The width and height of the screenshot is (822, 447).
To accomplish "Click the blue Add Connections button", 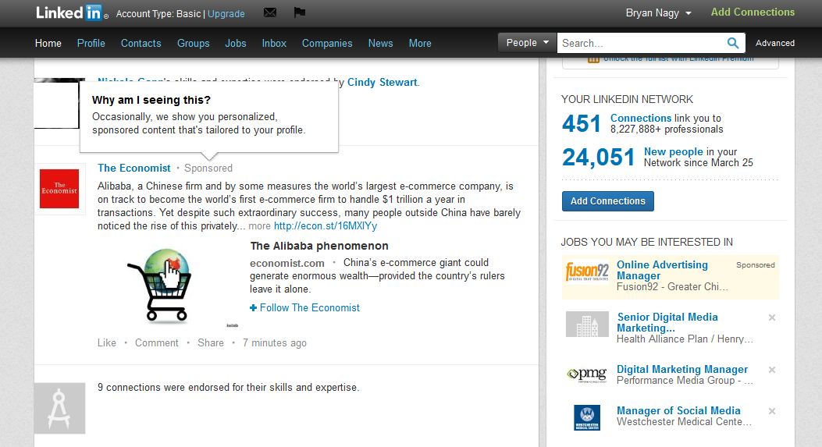I will pyautogui.click(x=607, y=201).
